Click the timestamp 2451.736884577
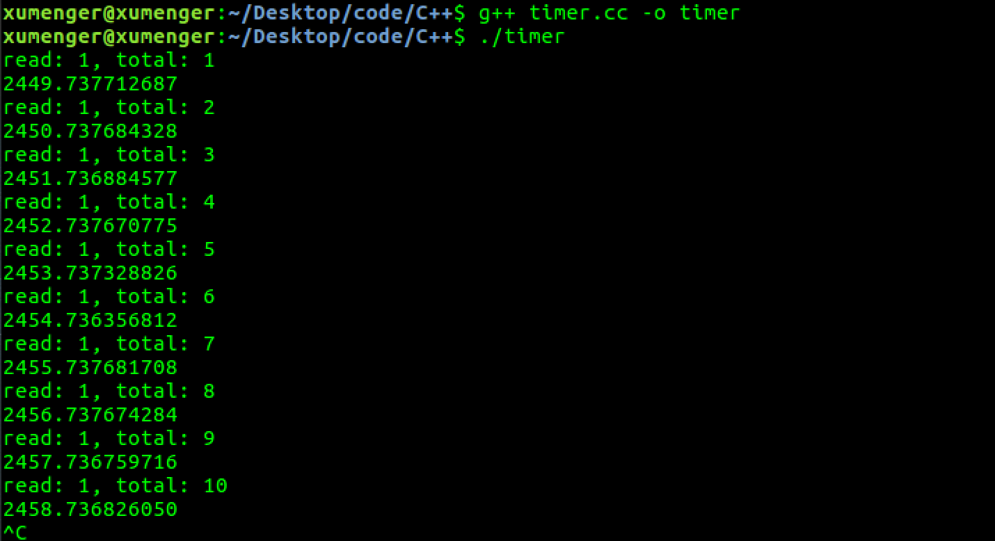The width and height of the screenshot is (995, 541). click(x=90, y=179)
